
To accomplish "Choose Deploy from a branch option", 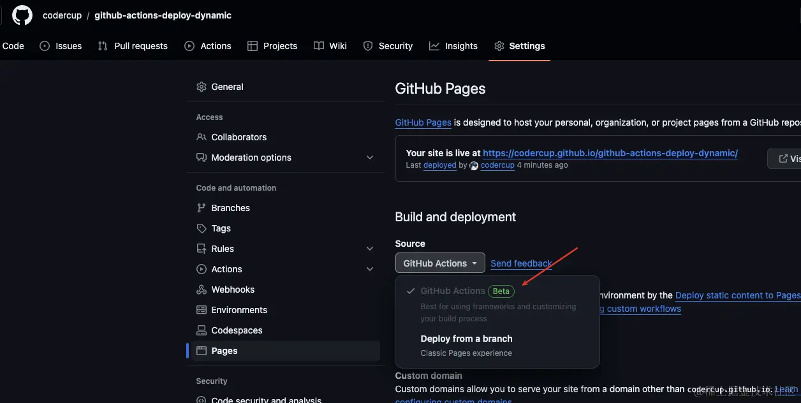I will 497,345.
